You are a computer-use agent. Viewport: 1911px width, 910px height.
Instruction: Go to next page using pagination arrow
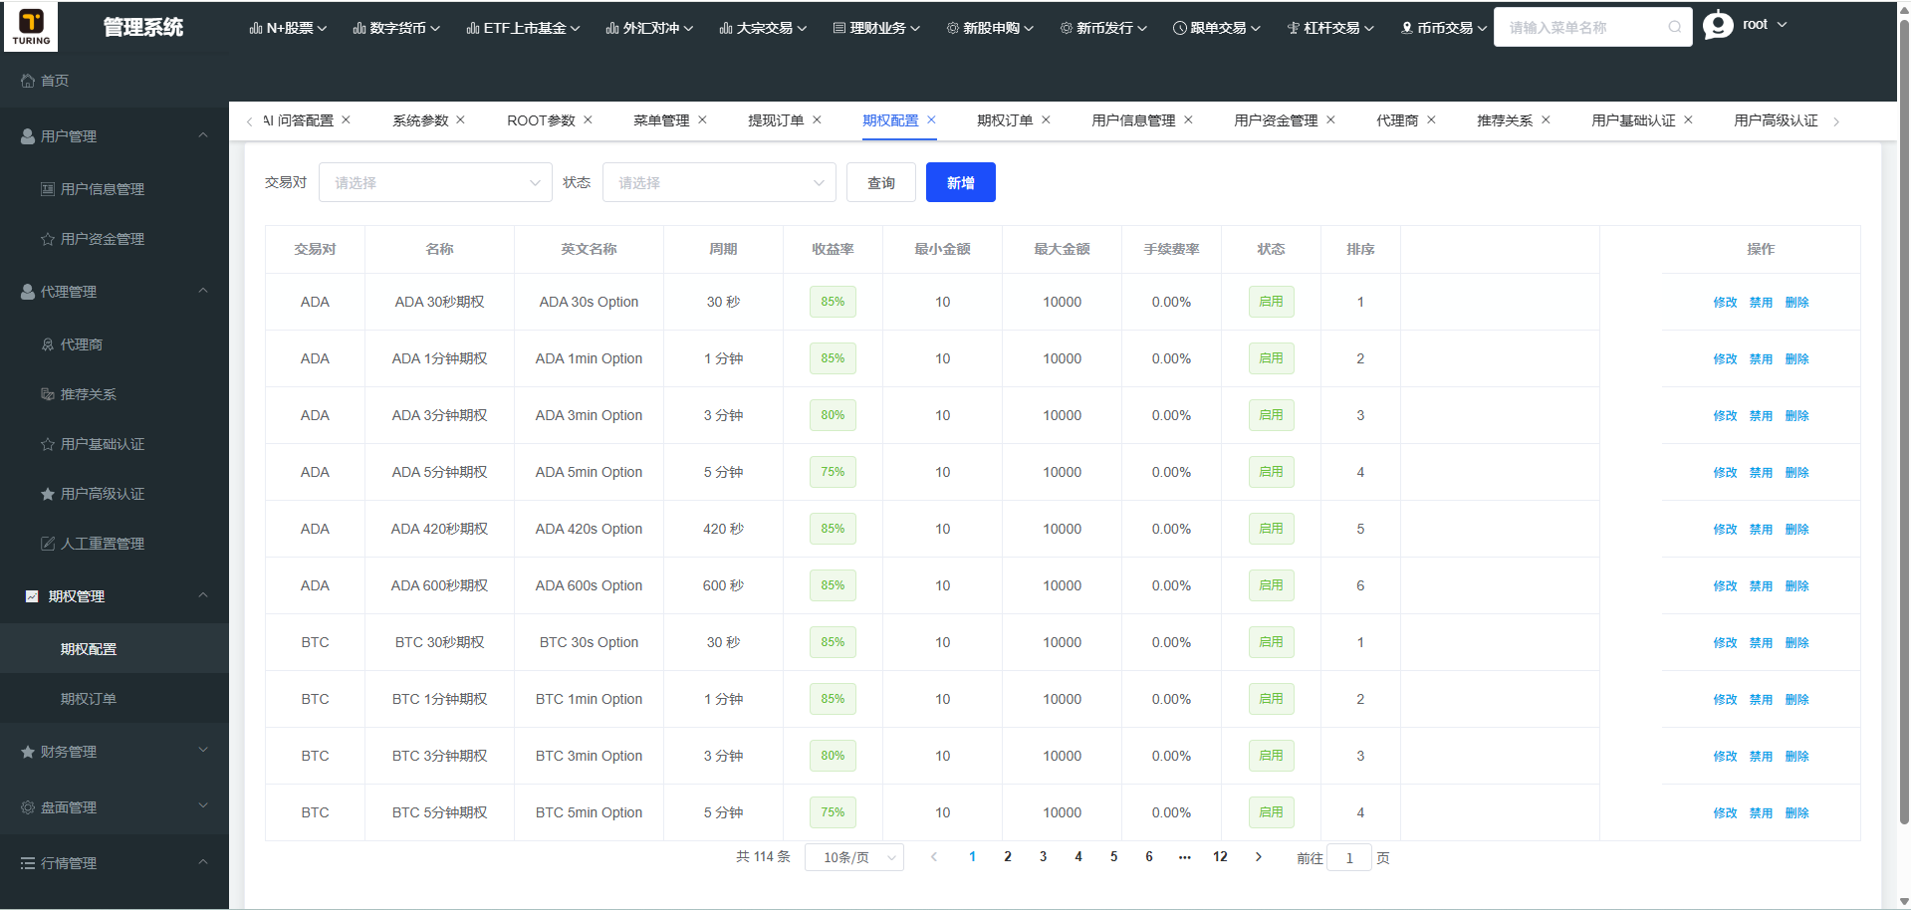point(1259,857)
